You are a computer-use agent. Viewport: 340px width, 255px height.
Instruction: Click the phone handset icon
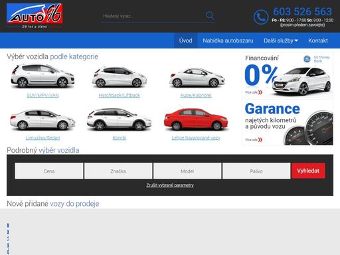coord(261,17)
